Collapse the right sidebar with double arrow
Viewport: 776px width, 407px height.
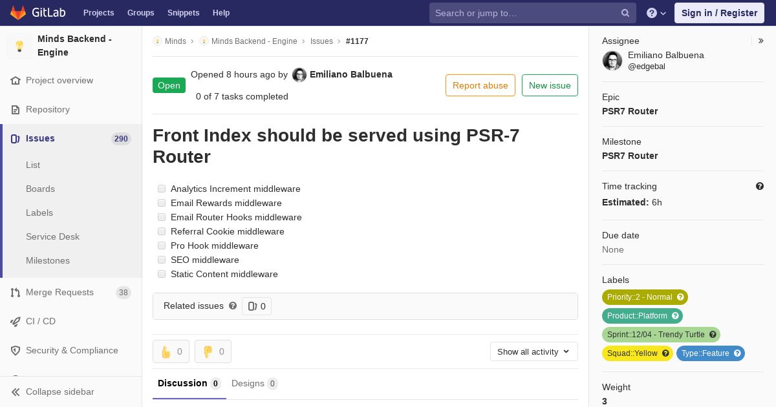(x=761, y=41)
